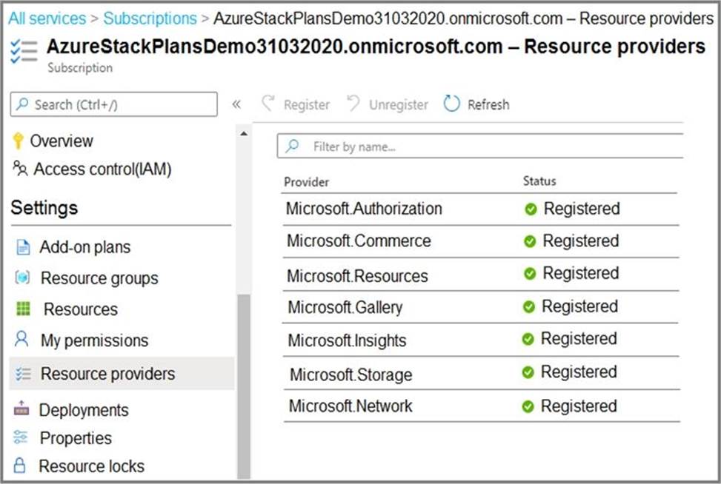Click the green Resources grid icon
The image size is (721, 484).
coord(23,309)
